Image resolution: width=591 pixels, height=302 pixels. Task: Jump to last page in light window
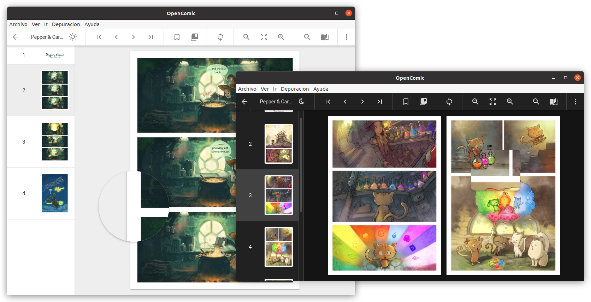click(x=151, y=37)
